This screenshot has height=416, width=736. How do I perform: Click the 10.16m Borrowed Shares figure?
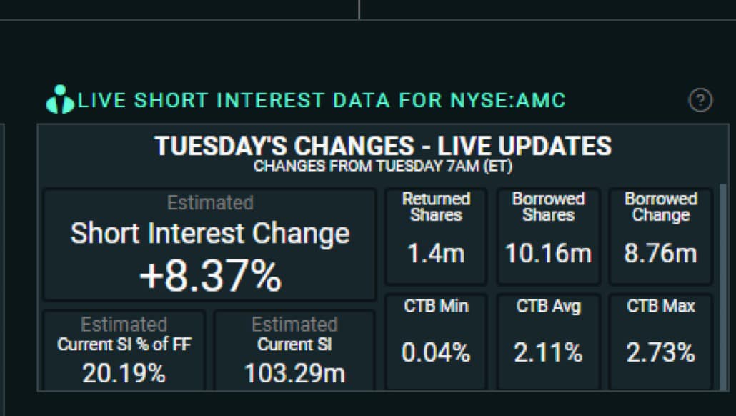(548, 252)
